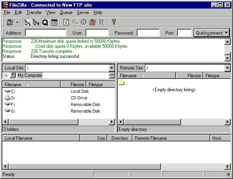Click the Local Filename queue column header
Image resolution: width=233 pixels, height=179 pixels.
(x=41, y=138)
